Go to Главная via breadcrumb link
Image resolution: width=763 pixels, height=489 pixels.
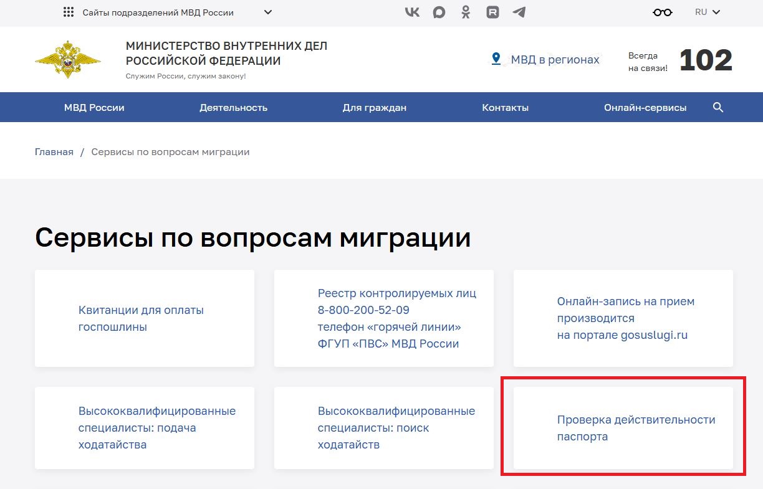coord(54,151)
